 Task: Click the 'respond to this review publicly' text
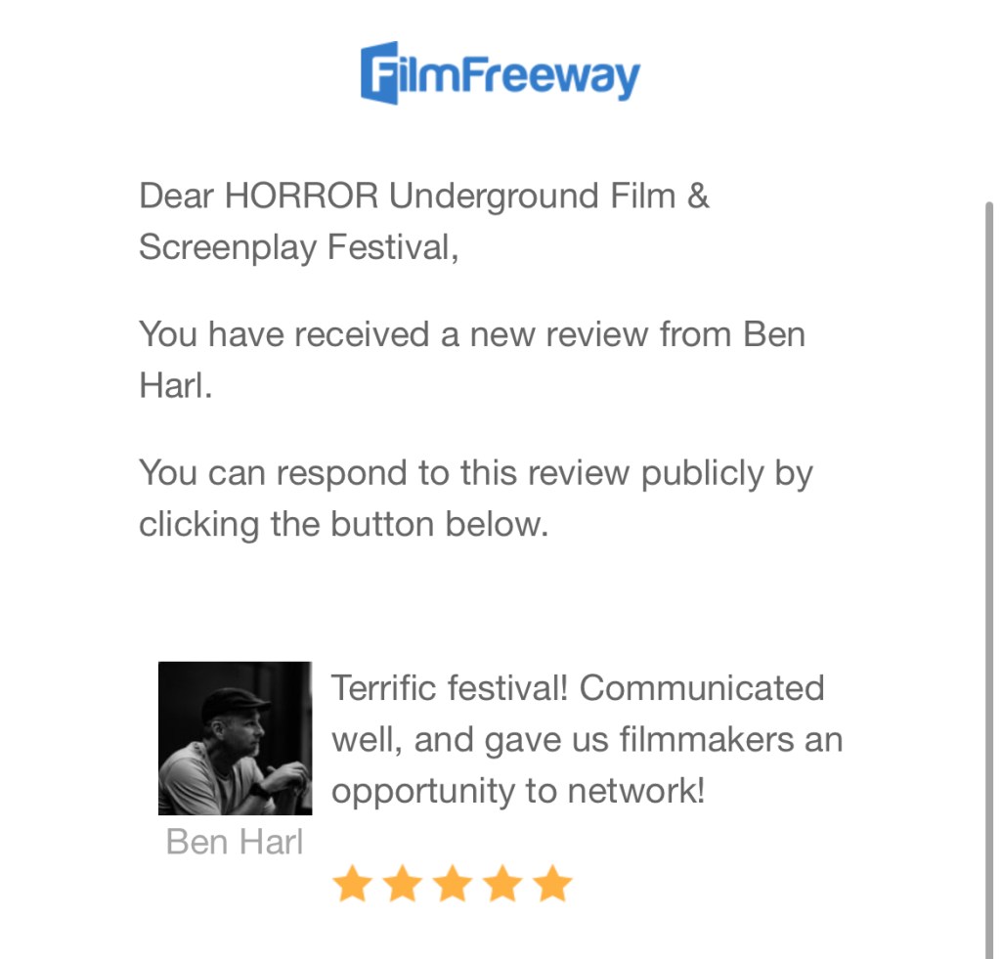point(520,474)
